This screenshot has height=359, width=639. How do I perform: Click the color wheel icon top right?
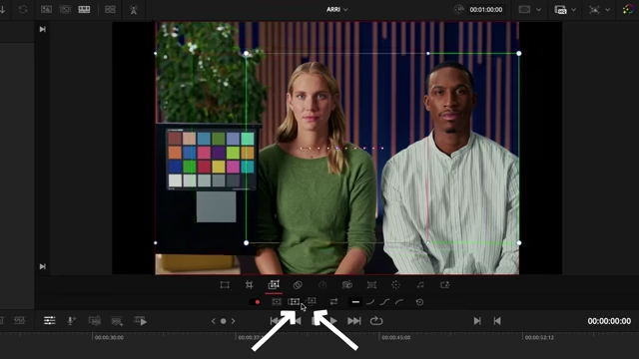(x=628, y=9)
